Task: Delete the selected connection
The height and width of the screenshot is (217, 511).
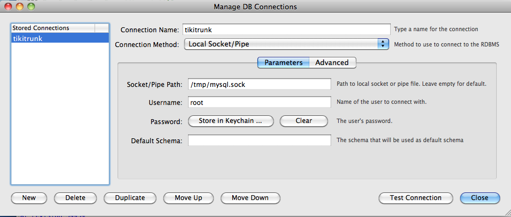Action: [x=75, y=198]
